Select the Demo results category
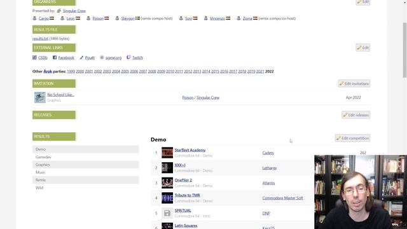 [86, 149]
